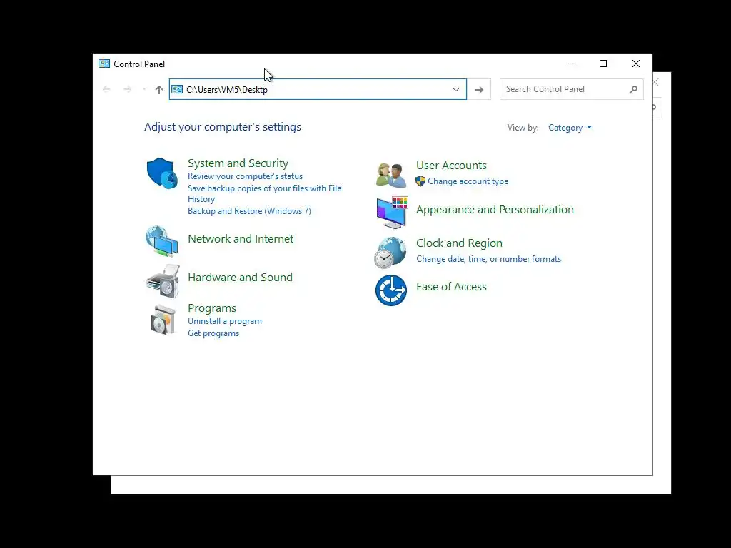Close the Control Panel window
This screenshot has height=548, width=731.
click(636, 64)
